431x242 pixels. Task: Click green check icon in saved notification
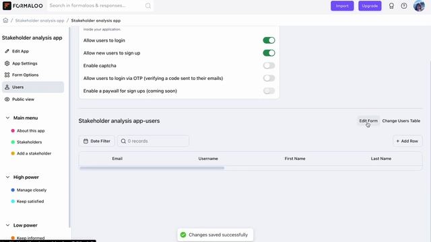(x=183, y=235)
